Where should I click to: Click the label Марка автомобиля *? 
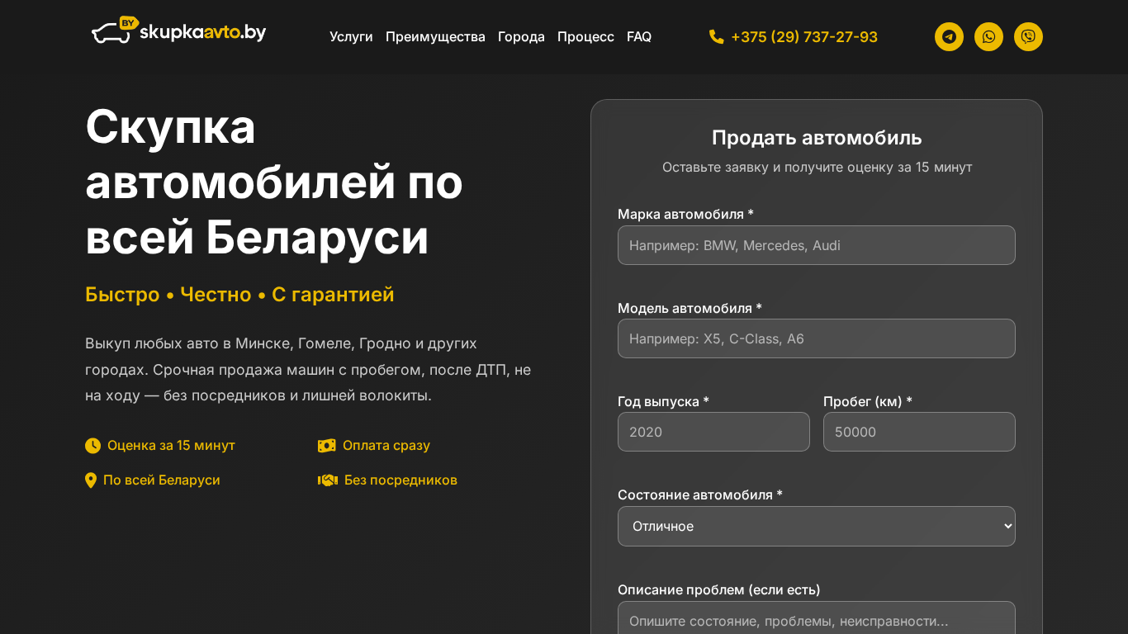point(685,215)
